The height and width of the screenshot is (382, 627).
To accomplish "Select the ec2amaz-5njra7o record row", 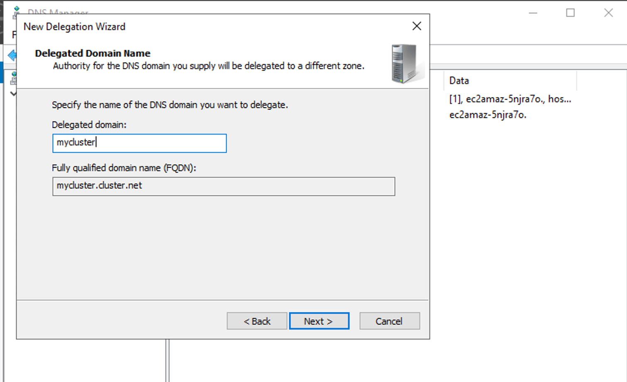I will click(487, 115).
